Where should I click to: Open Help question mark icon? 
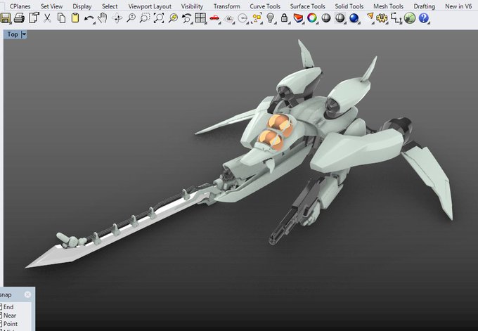(x=424, y=18)
